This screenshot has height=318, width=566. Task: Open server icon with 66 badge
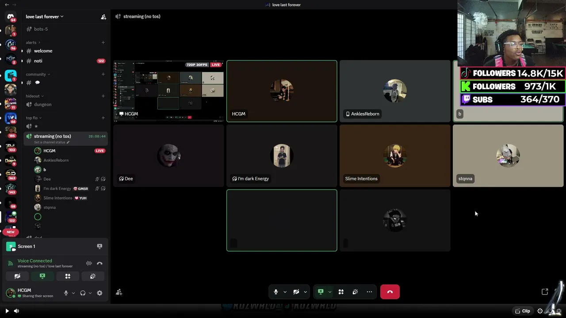click(11, 118)
